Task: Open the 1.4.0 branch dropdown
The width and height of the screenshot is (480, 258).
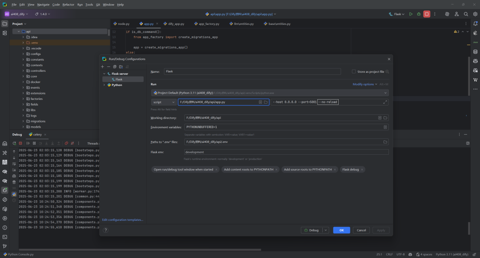Action: (43, 14)
